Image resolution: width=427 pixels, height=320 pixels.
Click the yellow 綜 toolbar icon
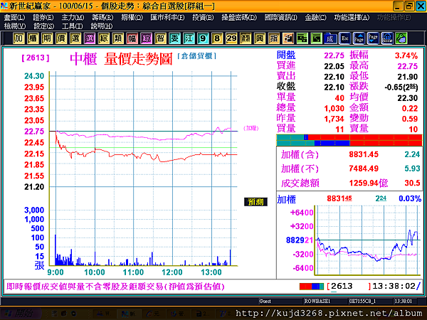click(104, 38)
